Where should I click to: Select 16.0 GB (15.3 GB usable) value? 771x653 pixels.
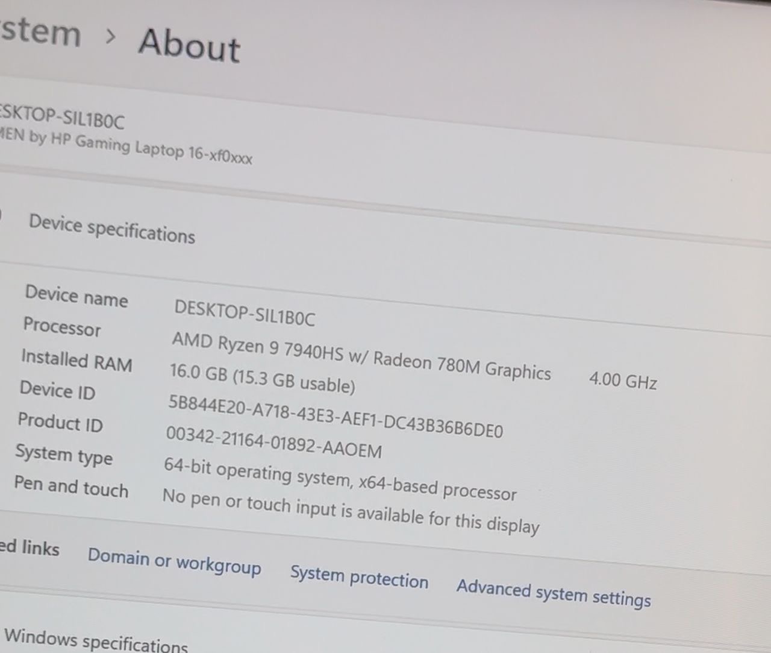(x=262, y=378)
